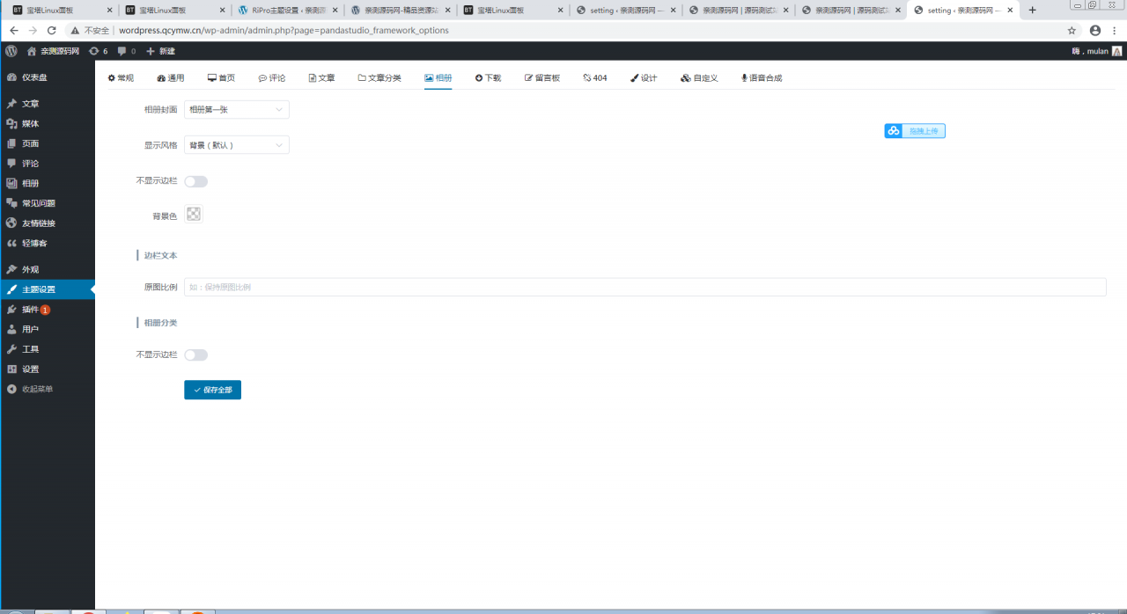Switch to 下载 download options tab
The width and height of the screenshot is (1127, 614).
(488, 78)
